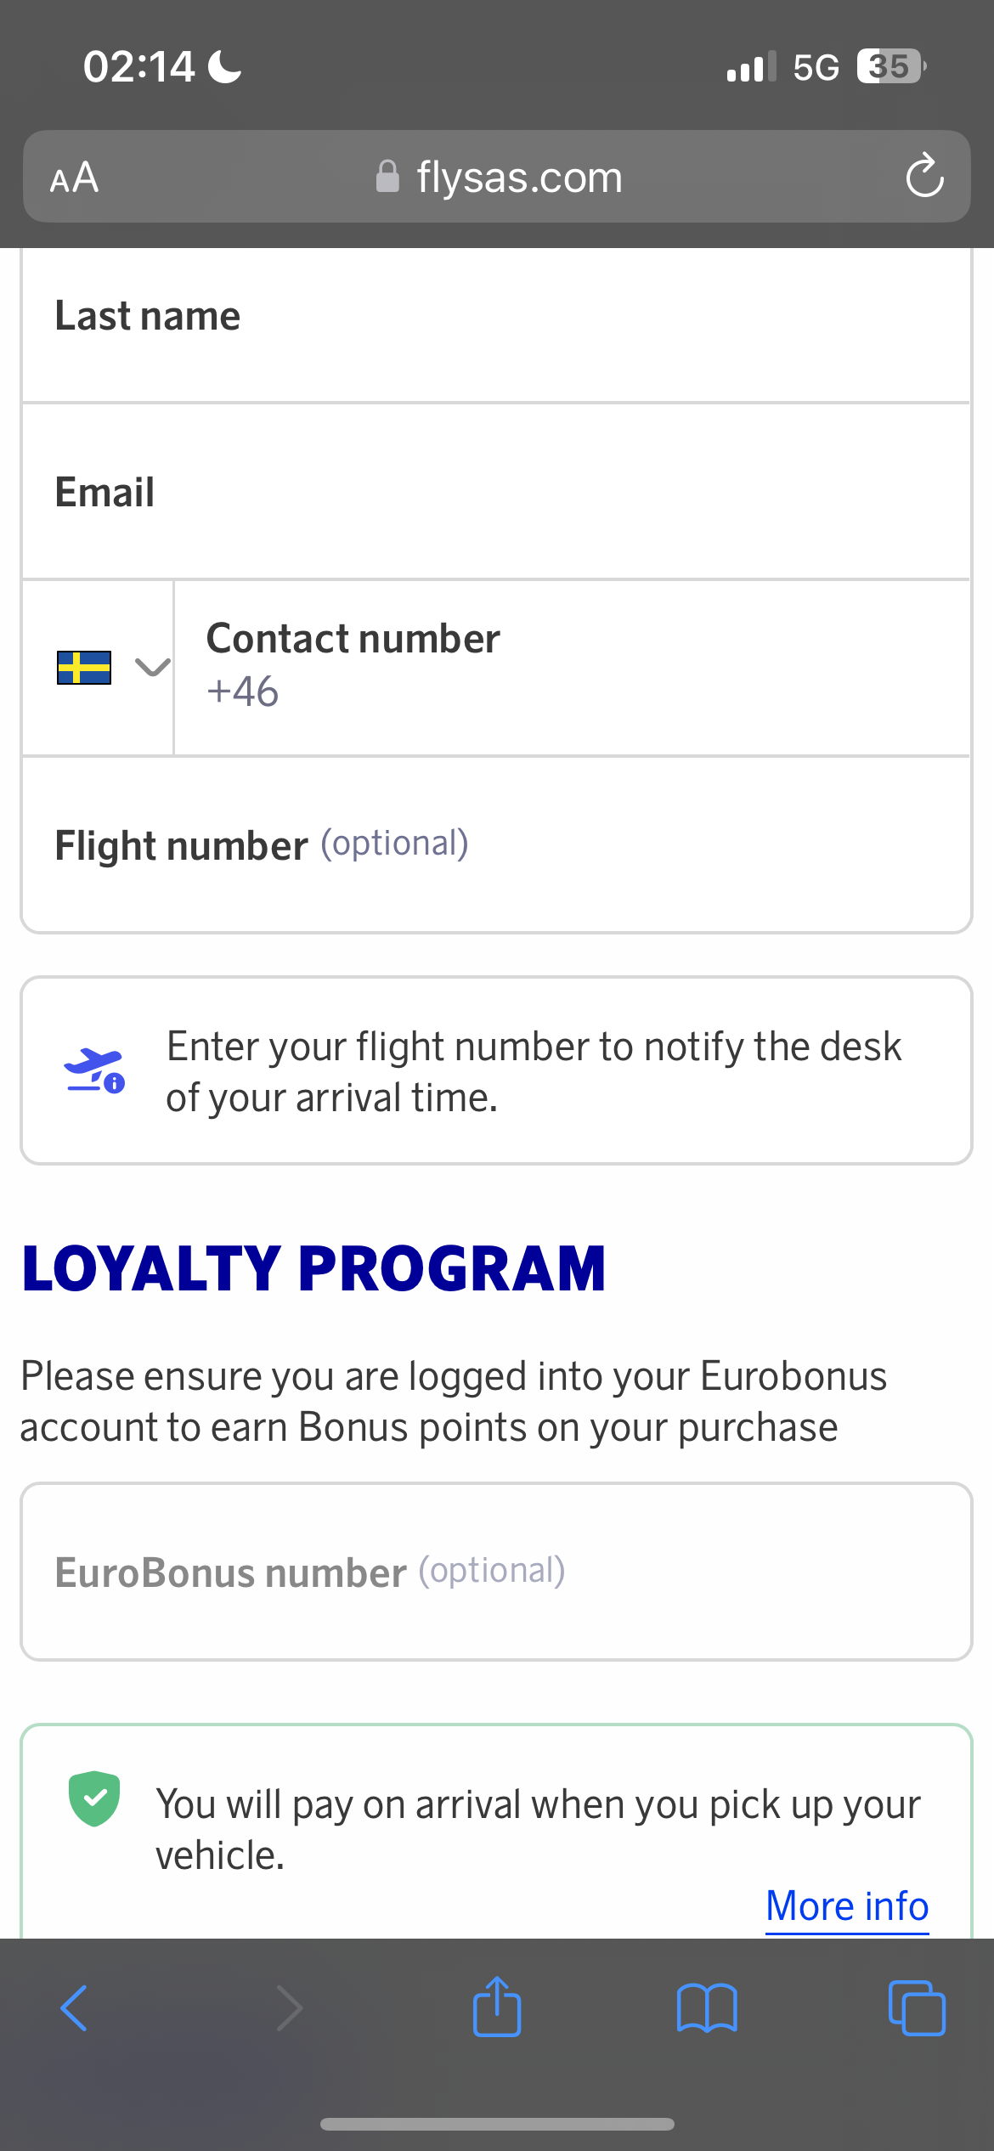Tap the Safari forward arrow

[x=290, y=2008]
